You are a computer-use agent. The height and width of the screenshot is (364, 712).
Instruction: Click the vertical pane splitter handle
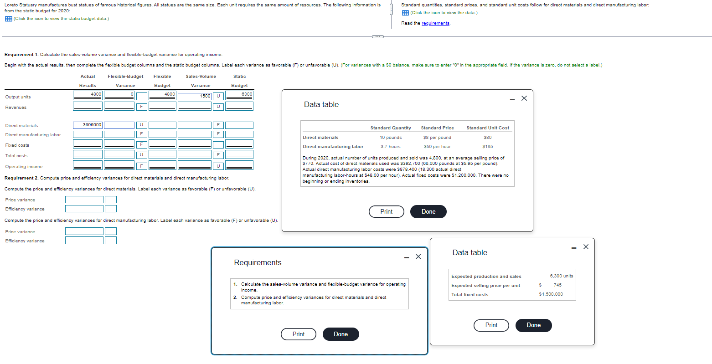[x=391, y=10]
